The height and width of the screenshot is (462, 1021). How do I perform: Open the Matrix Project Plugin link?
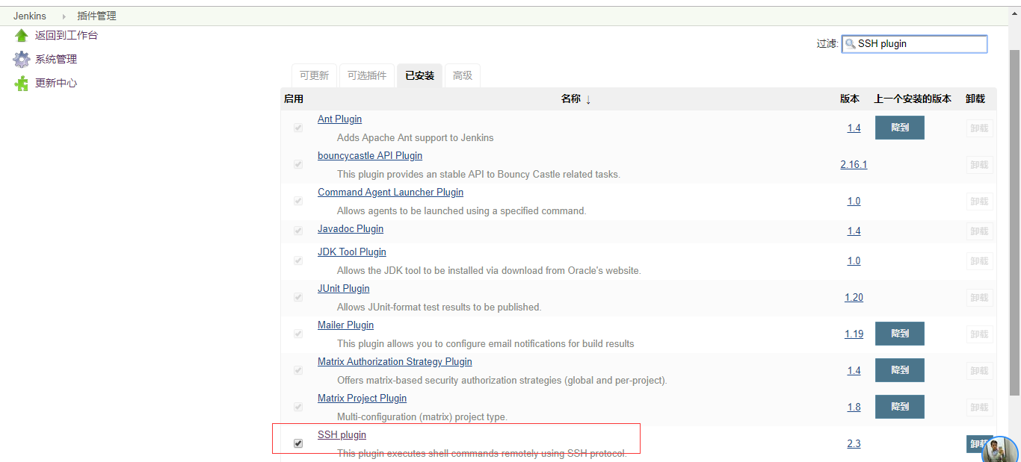click(x=362, y=399)
